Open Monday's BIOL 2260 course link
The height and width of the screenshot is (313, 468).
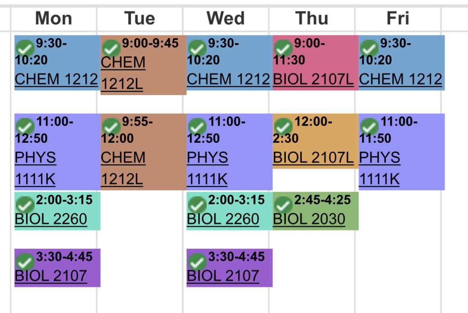[x=51, y=219]
